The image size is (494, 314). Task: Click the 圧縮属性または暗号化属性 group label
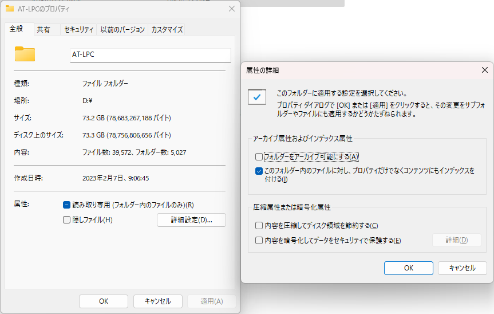[292, 207]
